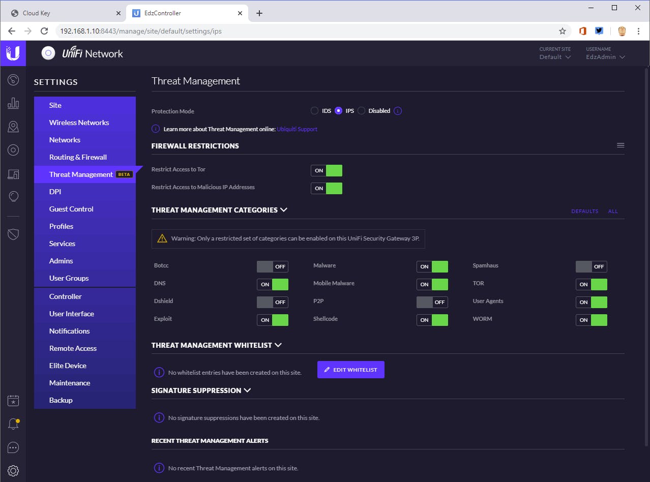Click the Edit Whitelist button

coord(351,370)
